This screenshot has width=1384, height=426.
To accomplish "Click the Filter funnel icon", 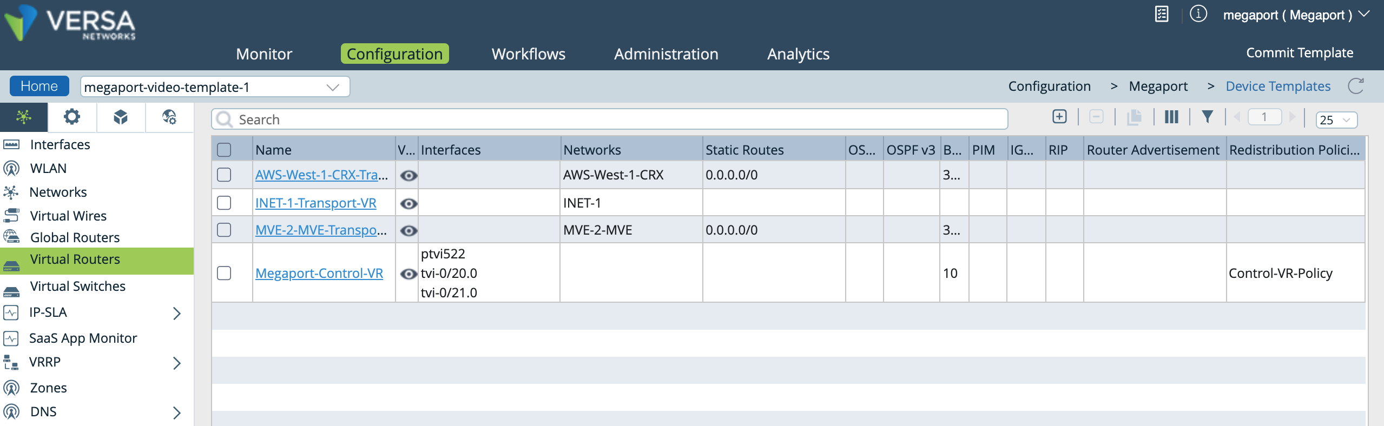I will 1207,117.
